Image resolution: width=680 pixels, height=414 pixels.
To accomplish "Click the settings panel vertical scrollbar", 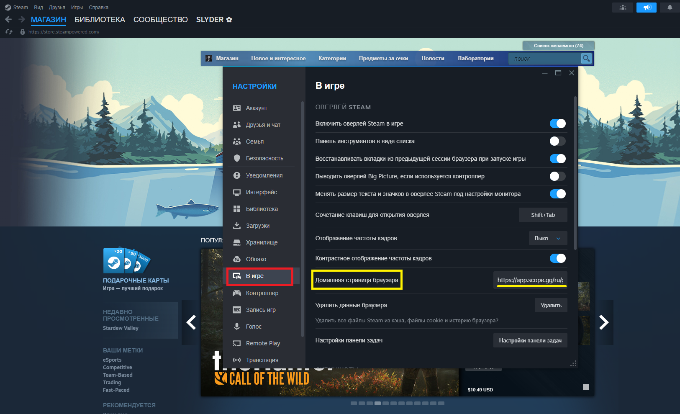I will coord(575,172).
